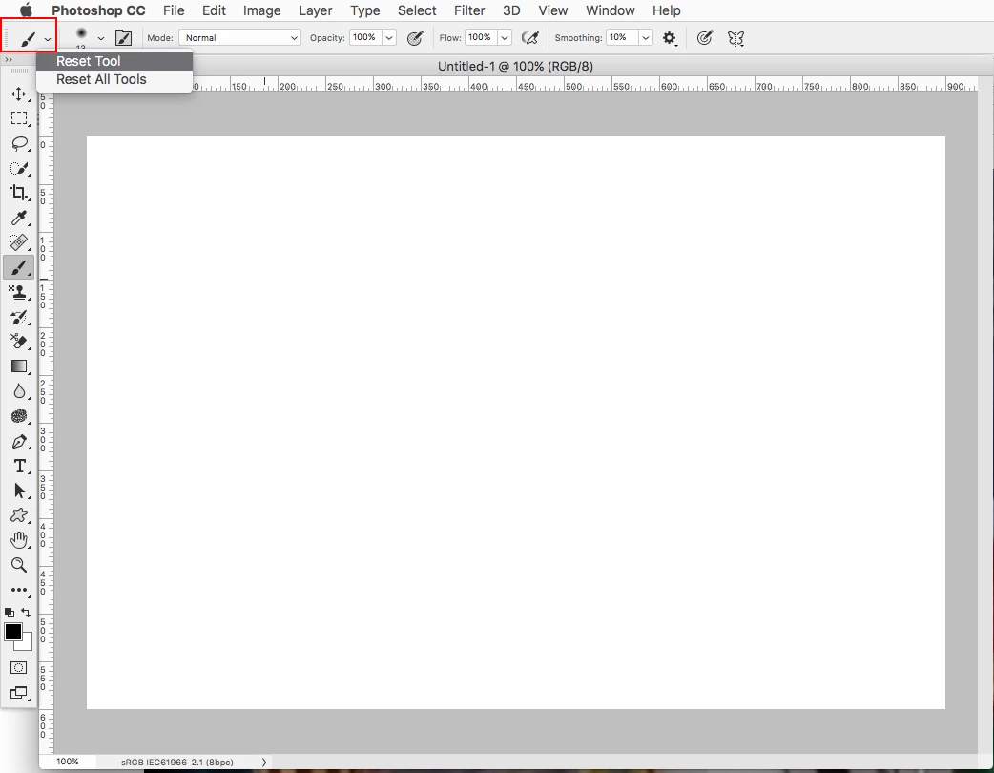Image resolution: width=994 pixels, height=773 pixels.
Task: Click the Flow 100% value field
Action: click(x=481, y=37)
